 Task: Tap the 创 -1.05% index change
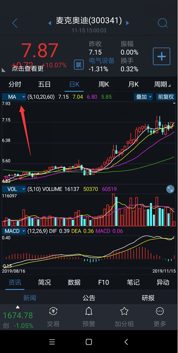[18, 326]
